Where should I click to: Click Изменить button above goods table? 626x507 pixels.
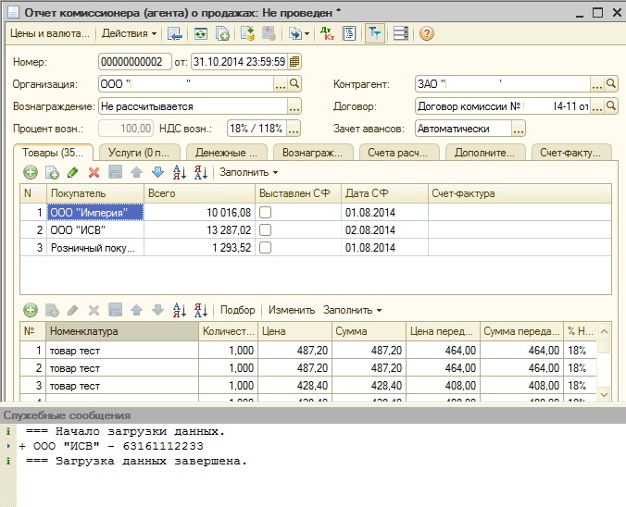(x=291, y=310)
